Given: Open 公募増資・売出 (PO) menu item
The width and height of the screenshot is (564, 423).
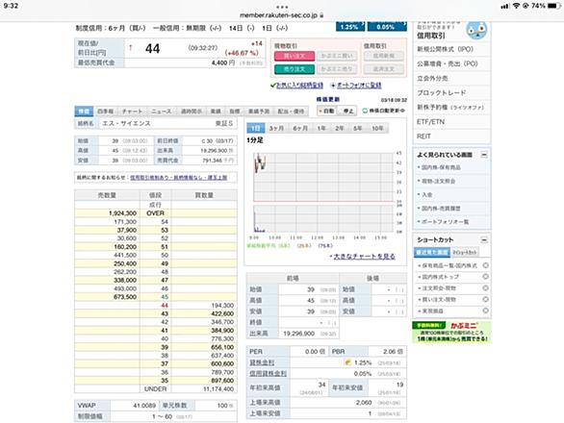Looking at the screenshot, I should tap(448, 63).
